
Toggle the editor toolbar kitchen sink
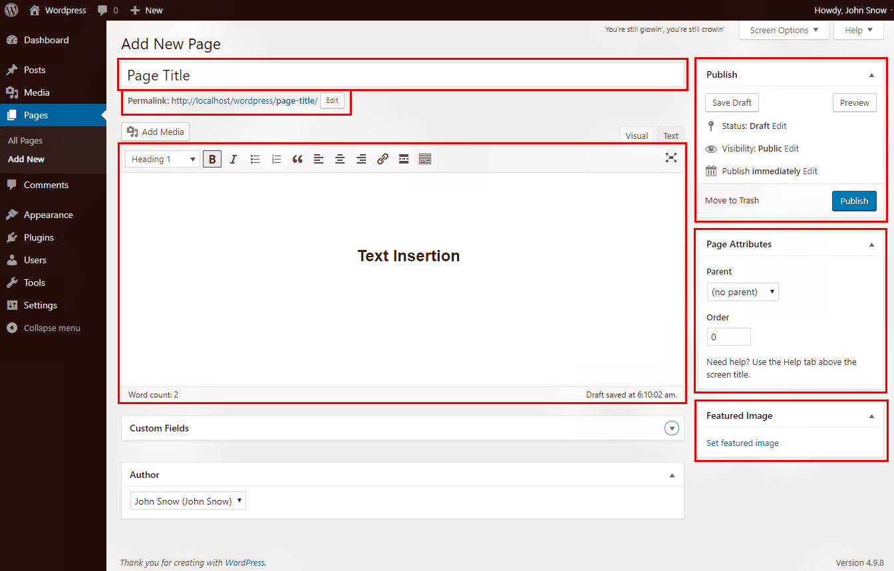point(425,159)
